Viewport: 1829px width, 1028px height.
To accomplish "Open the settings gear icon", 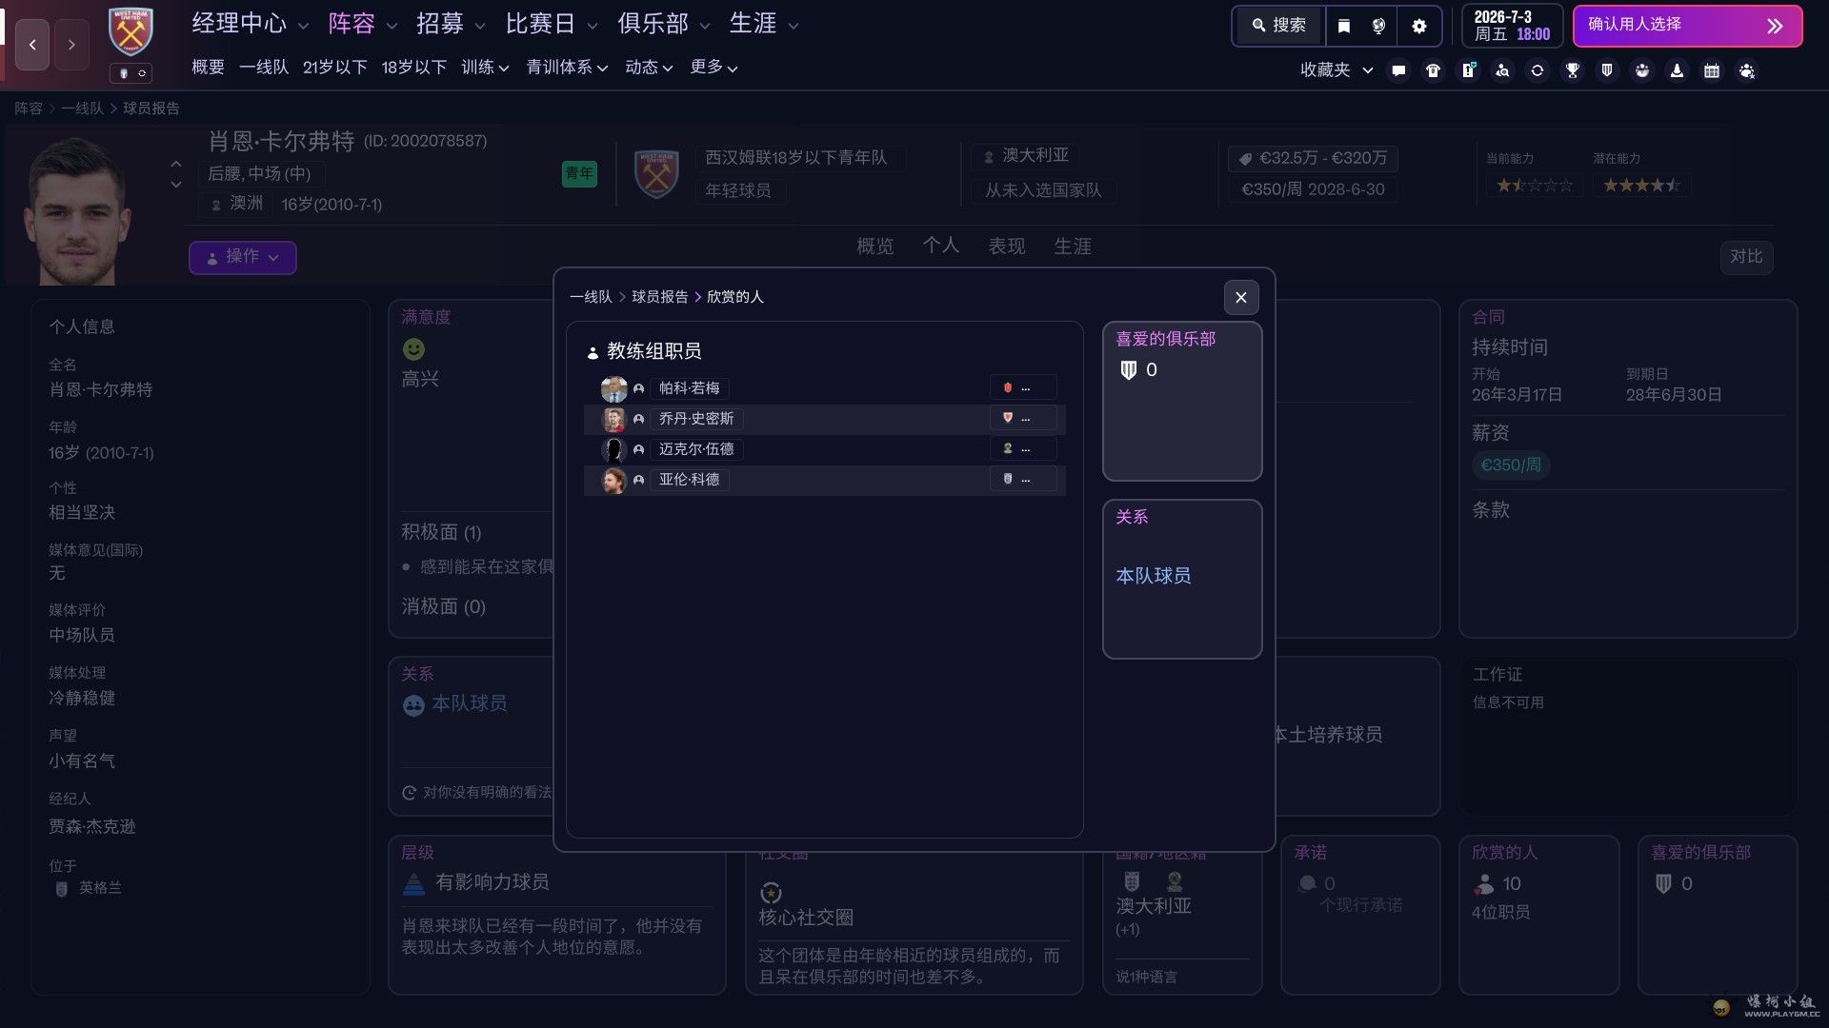I will tap(1419, 26).
